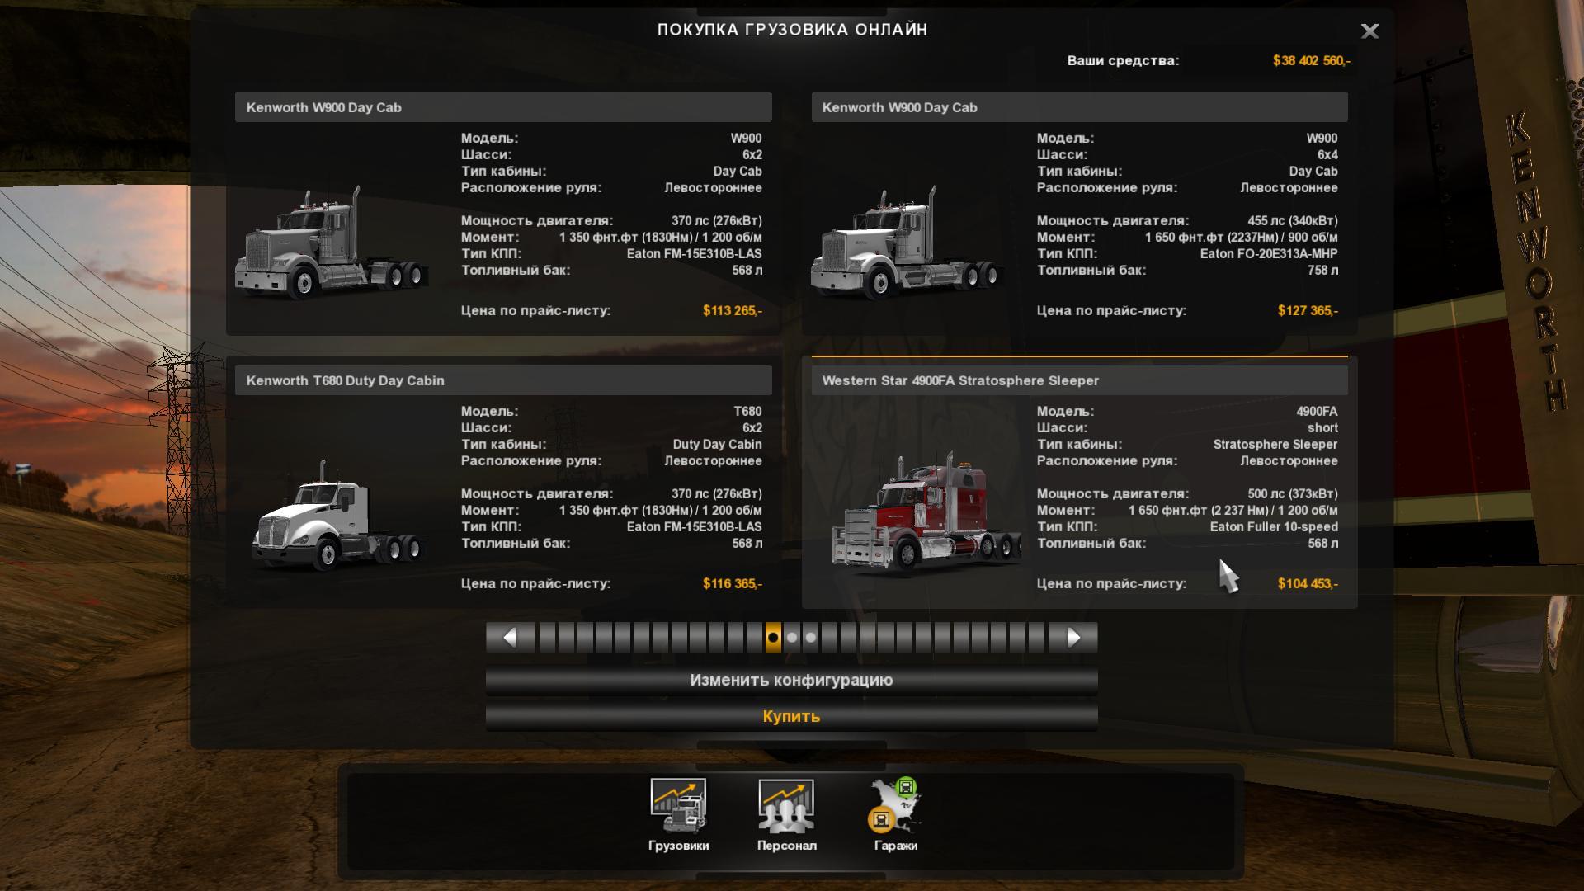Viewport: 1584px width, 891px height.
Task: Go to next page of trucks
Action: tap(1073, 638)
